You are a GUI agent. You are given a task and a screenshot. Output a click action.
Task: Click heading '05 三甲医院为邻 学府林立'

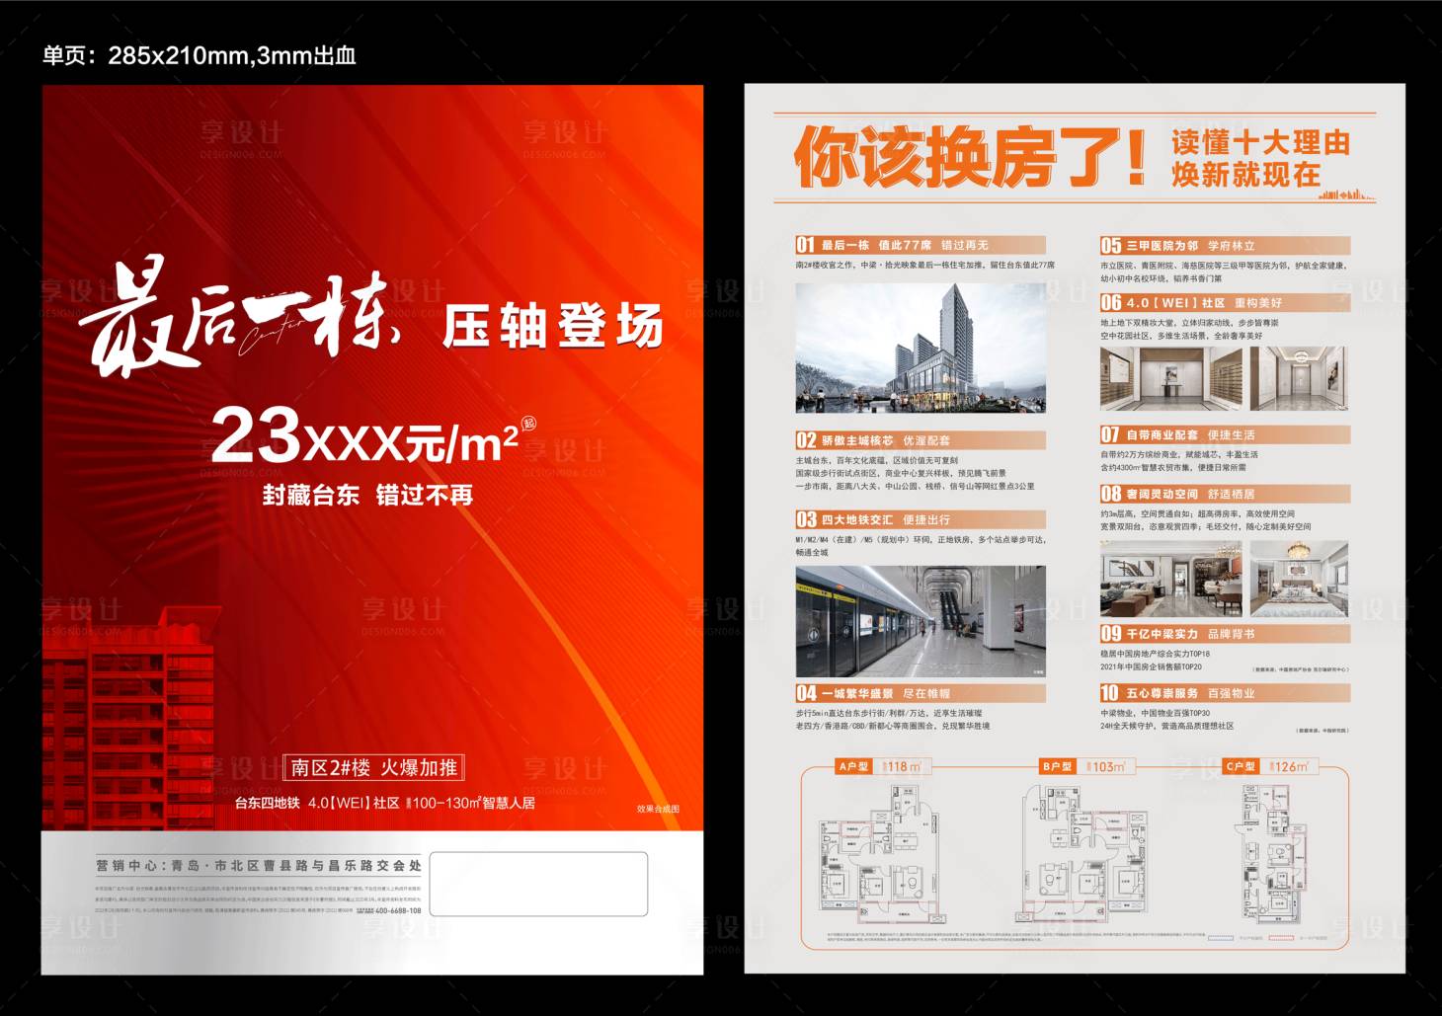[x=1225, y=245]
